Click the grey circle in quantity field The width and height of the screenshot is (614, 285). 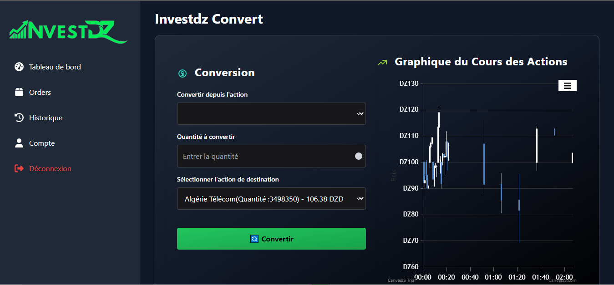point(358,156)
